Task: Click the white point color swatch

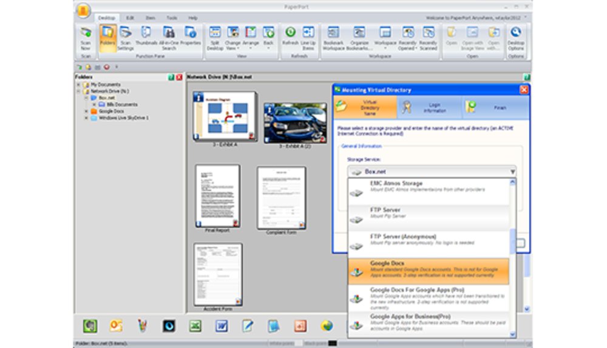Action: (298, 343)
